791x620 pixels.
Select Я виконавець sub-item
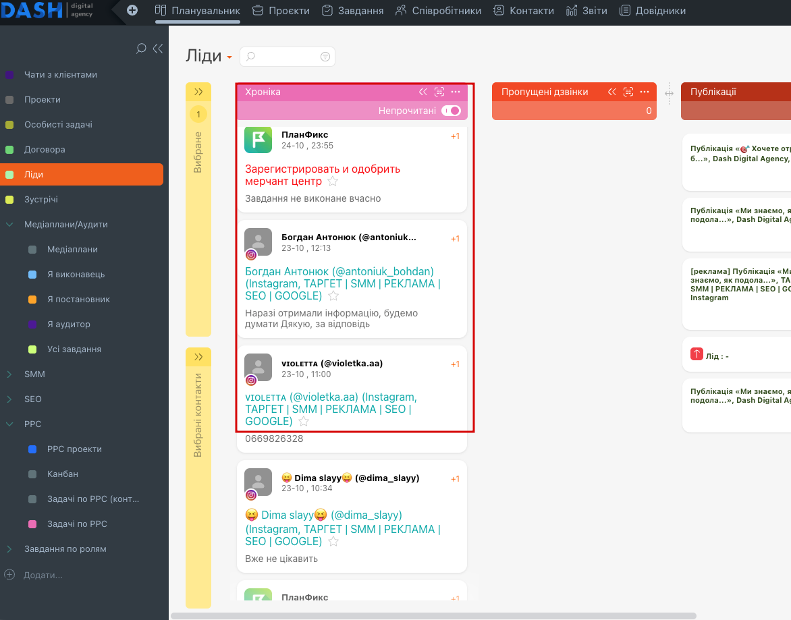(x=76, y=274)
